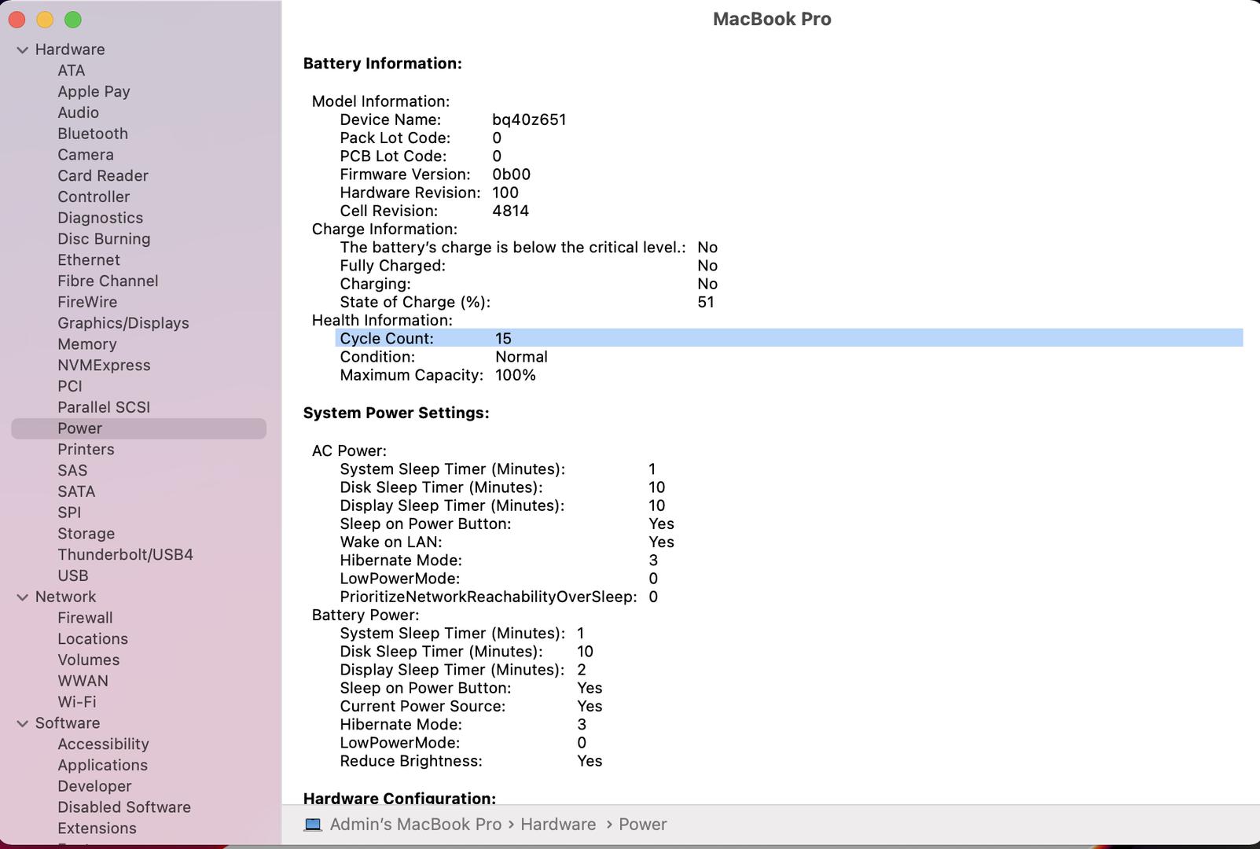Open Firewall under Network
The image size is (1260, 849).
pos(85,618)
